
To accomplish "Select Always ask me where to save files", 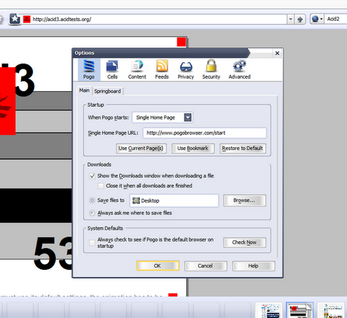I will pyautogui.click(x=92, y=213).
